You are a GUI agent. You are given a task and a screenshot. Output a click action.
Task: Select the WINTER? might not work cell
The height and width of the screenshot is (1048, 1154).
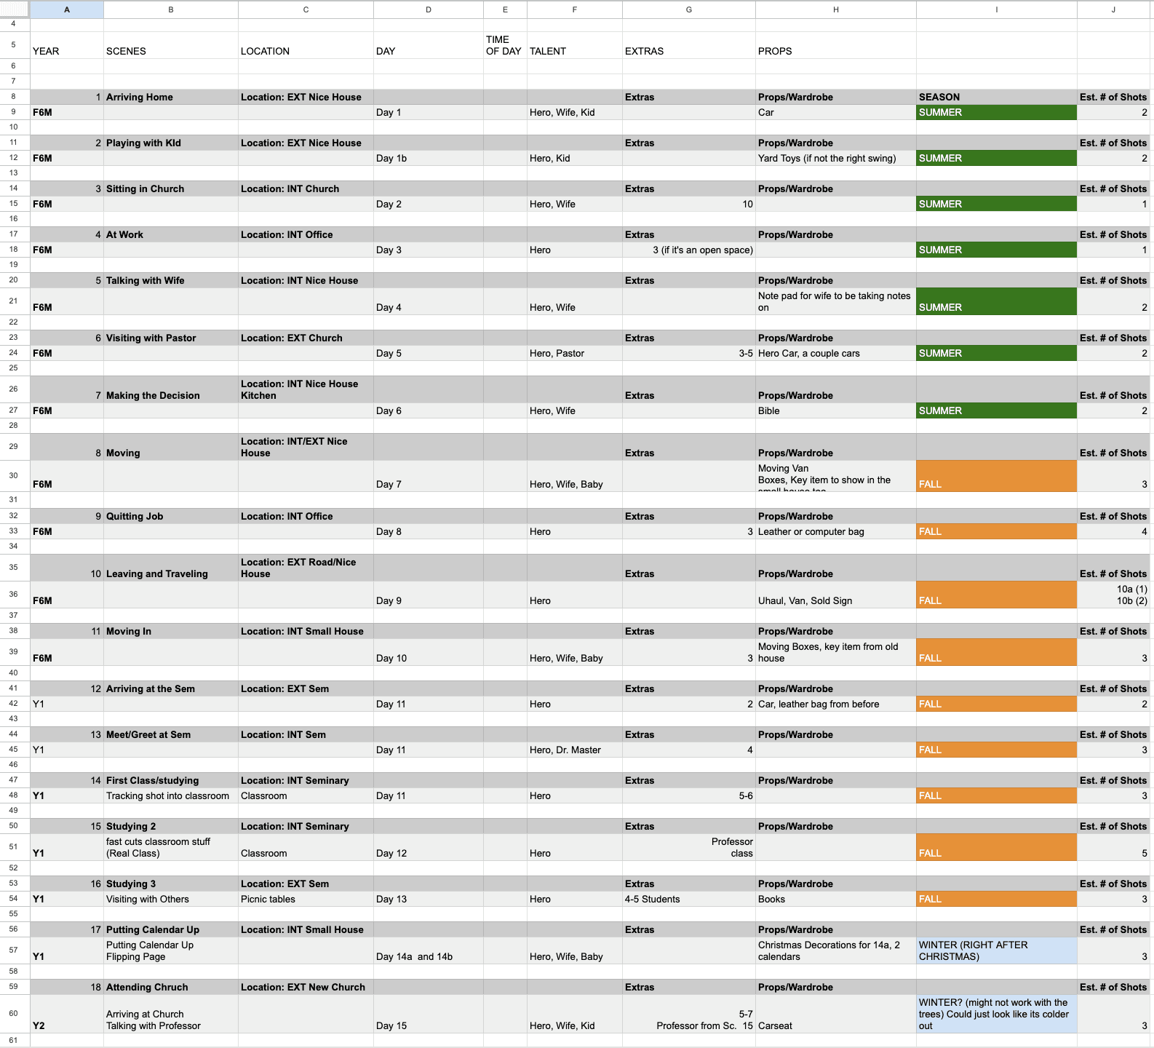click(x=996, y=1014)
